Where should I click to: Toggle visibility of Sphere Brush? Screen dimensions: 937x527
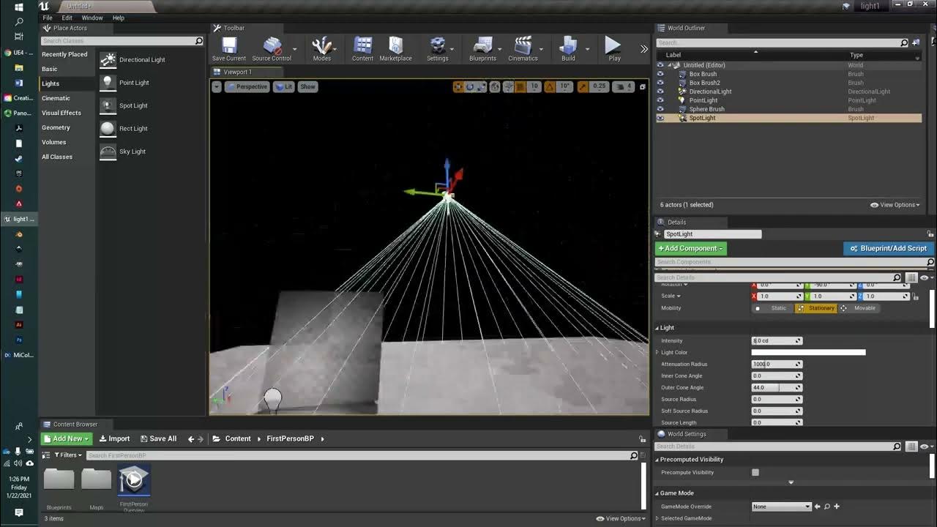(660, 109)
